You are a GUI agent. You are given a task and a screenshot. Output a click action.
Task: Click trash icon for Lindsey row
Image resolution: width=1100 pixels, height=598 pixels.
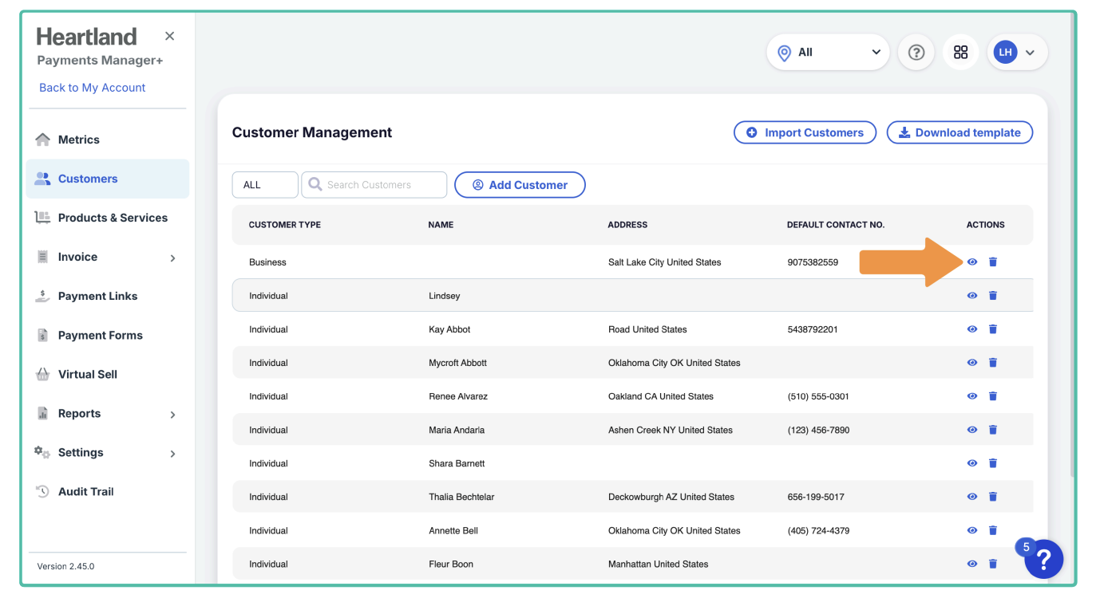point(993,296)
